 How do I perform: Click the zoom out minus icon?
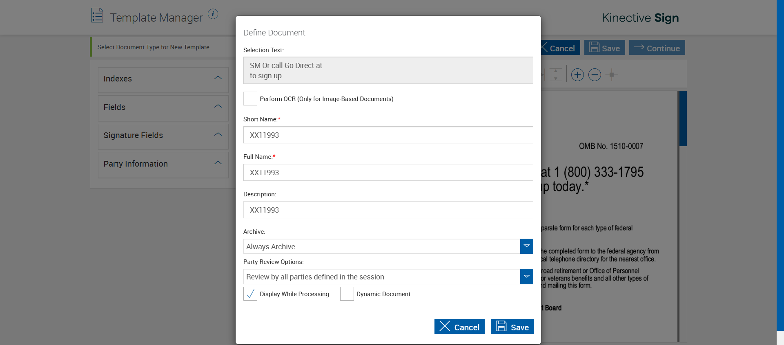595,75
